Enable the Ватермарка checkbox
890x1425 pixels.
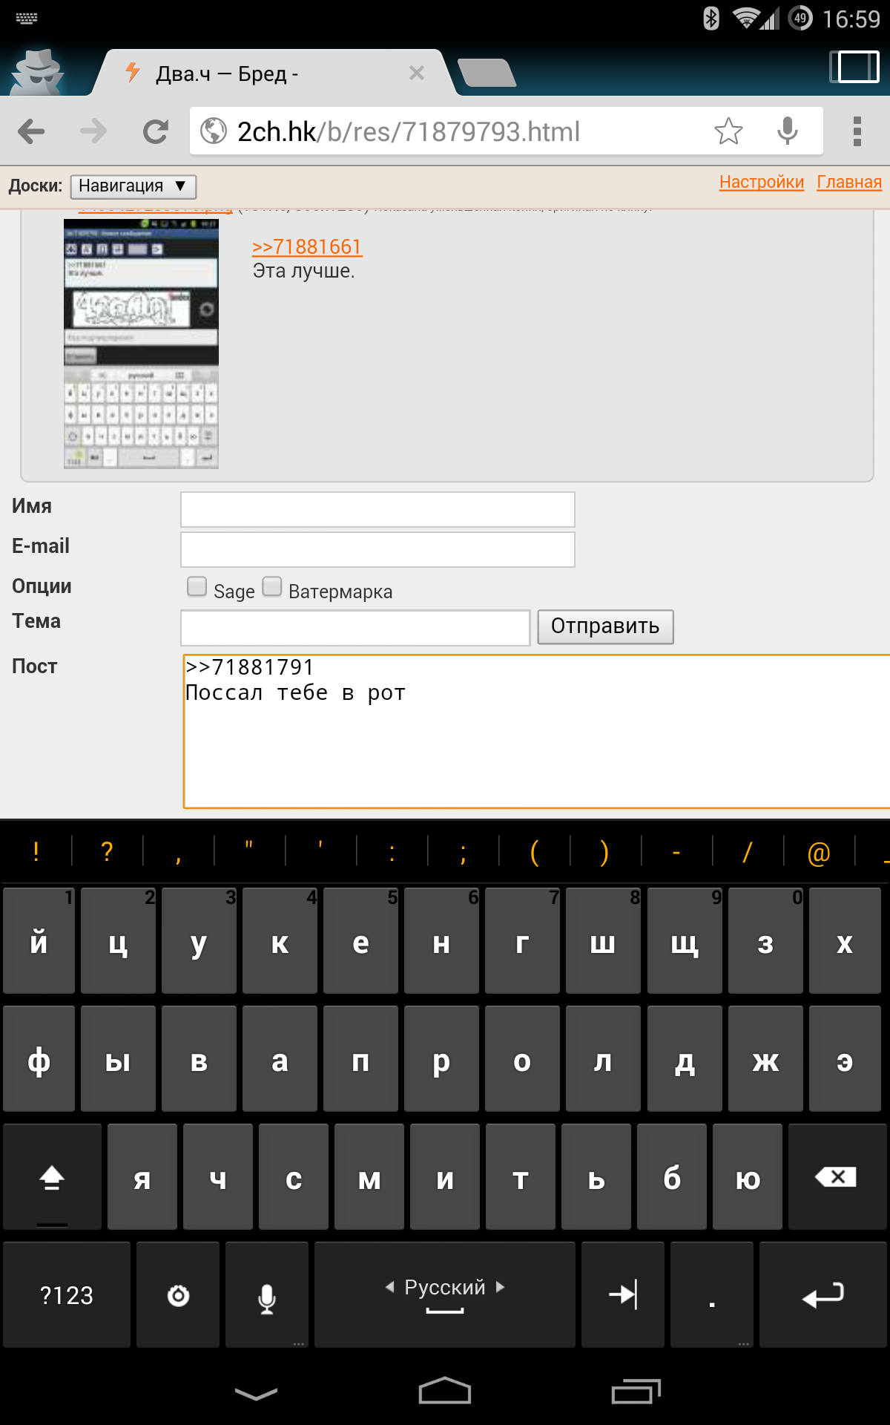click(272, 586)
